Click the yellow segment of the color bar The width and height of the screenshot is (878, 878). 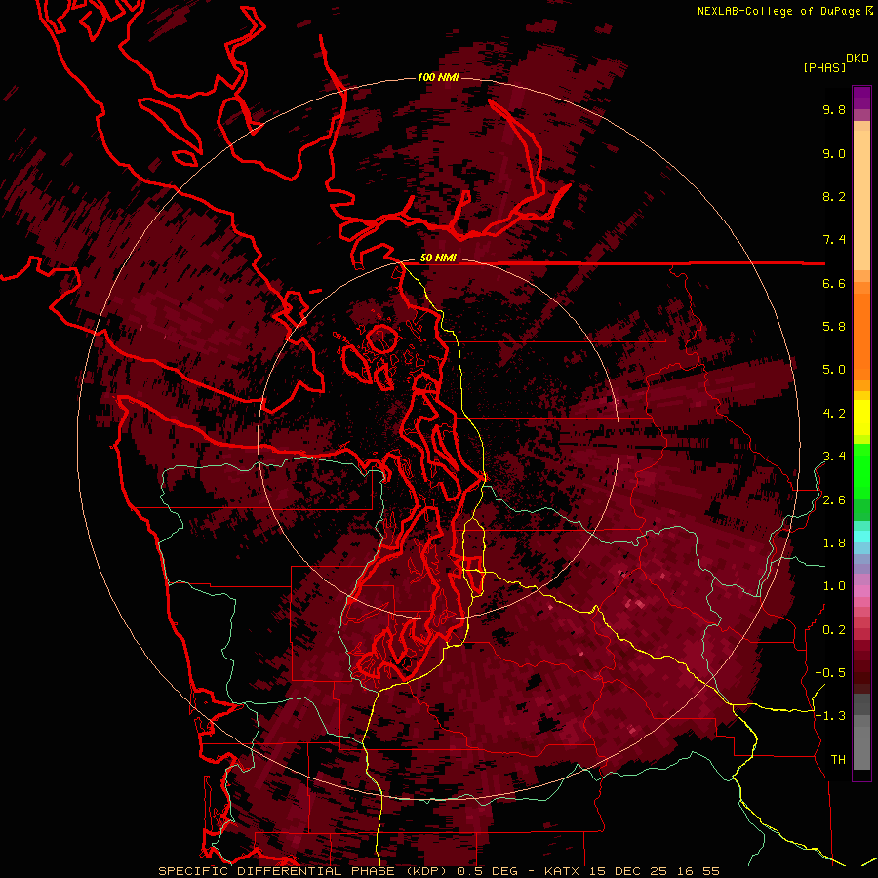[861, 418]
